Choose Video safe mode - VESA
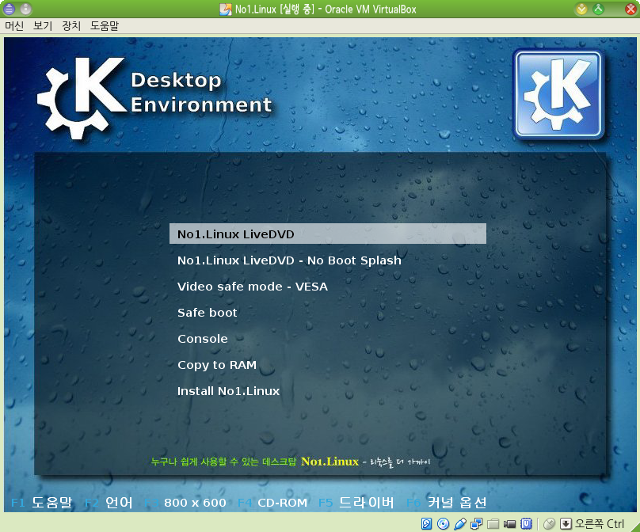 252,287
